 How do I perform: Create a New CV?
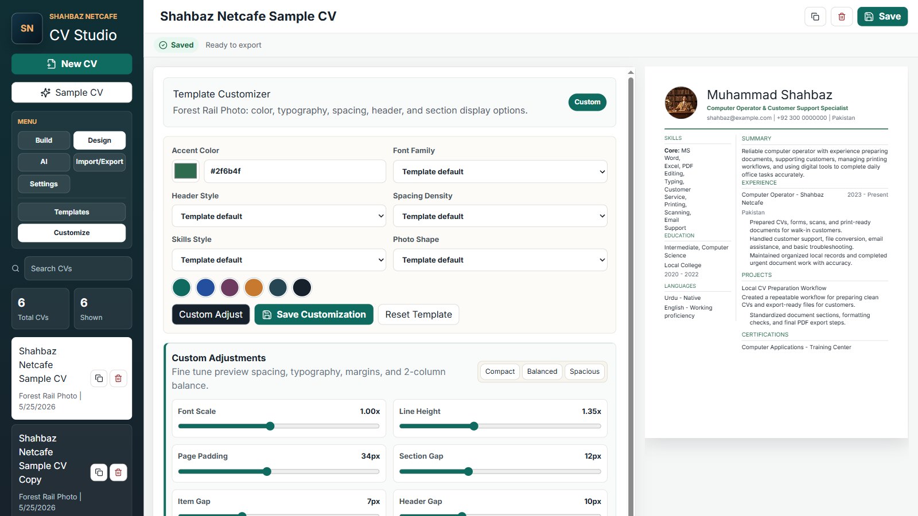(x=72, y=64)
